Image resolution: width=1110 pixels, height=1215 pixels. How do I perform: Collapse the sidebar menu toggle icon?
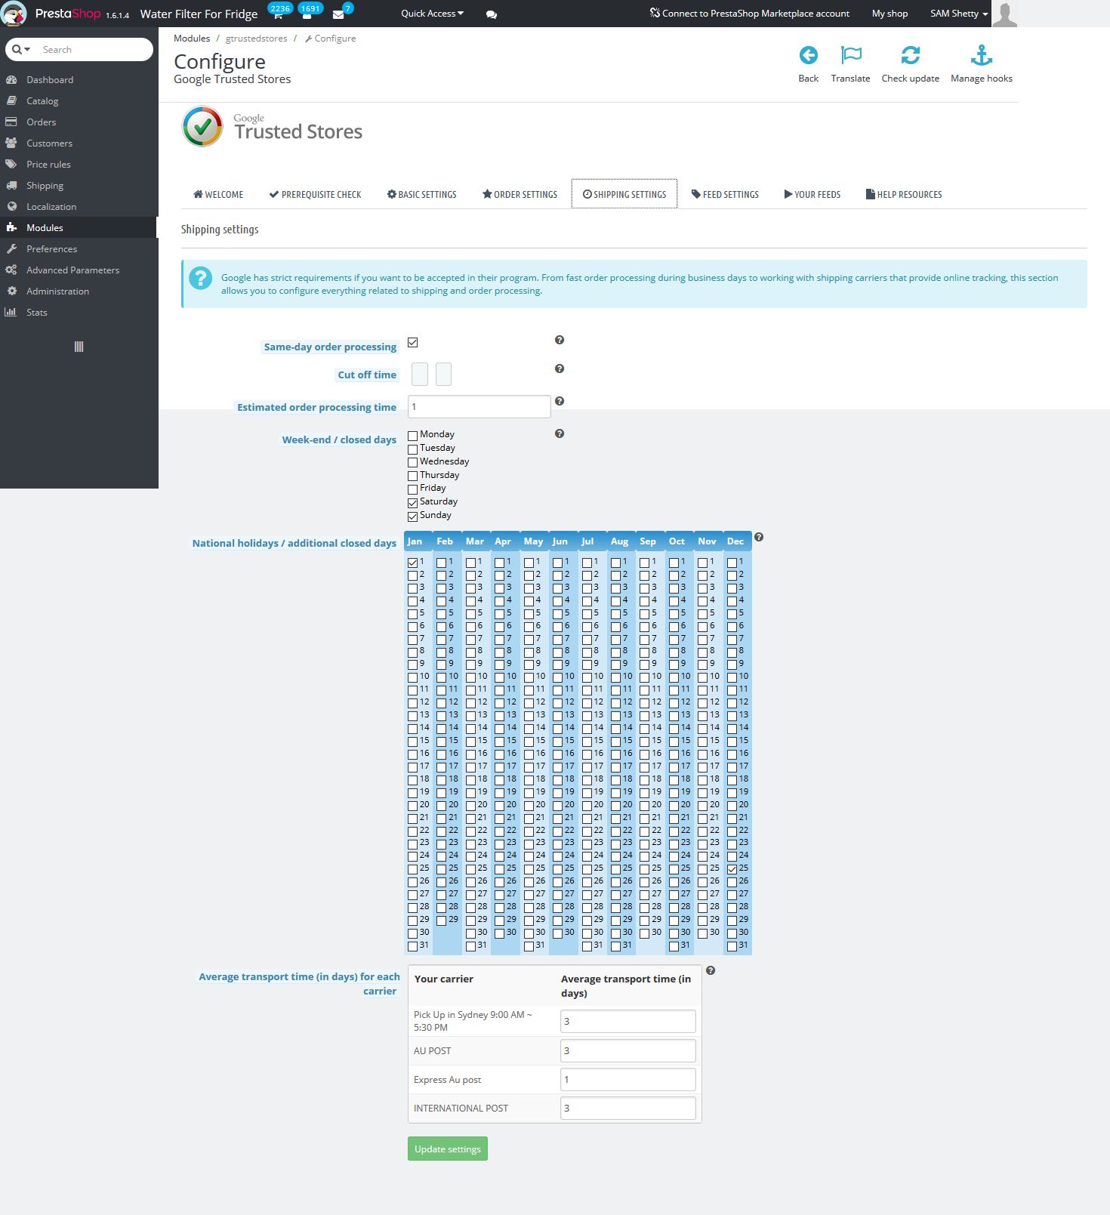click(x=79, y=347)
